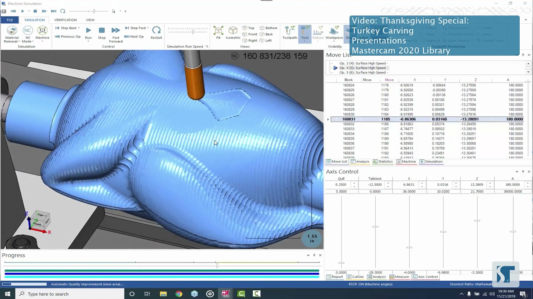Image resolution: width=533 pixels, height=299 pixels.
Task: Switch to the VERIFICATION ribbon tab
Action: [65, 20]
